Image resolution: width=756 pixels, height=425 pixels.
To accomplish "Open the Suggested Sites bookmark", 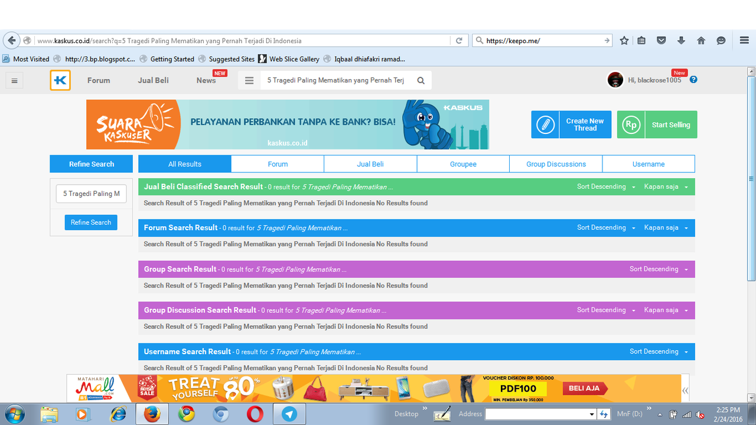I will [x=227, y=59].
